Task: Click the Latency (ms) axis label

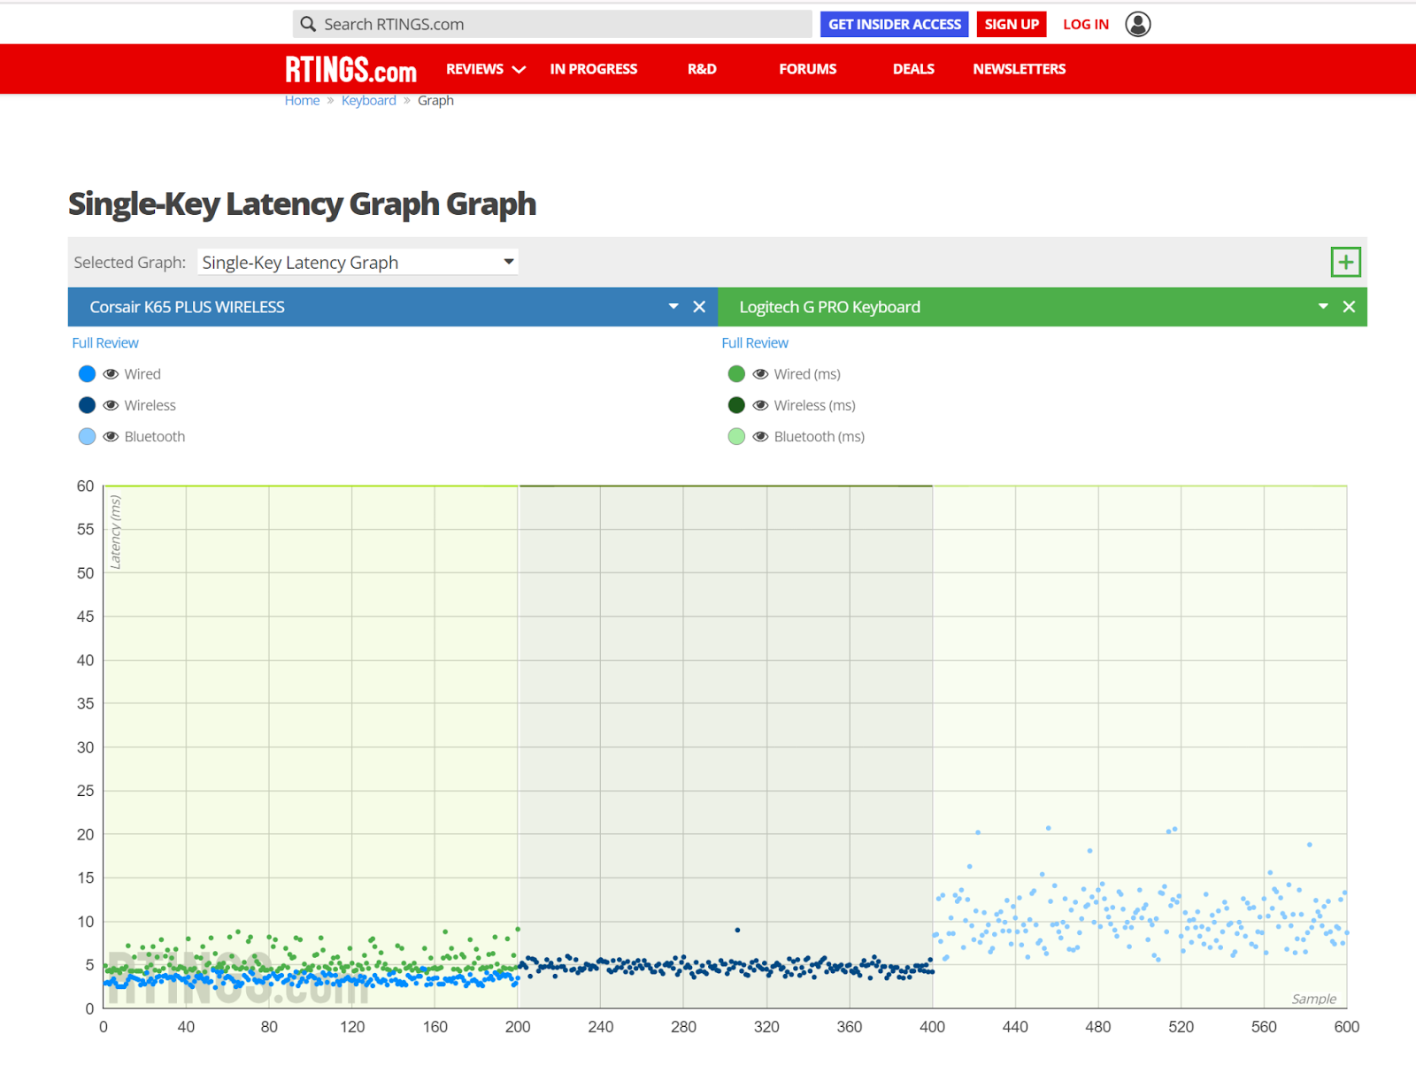Action: coord(115,532)
